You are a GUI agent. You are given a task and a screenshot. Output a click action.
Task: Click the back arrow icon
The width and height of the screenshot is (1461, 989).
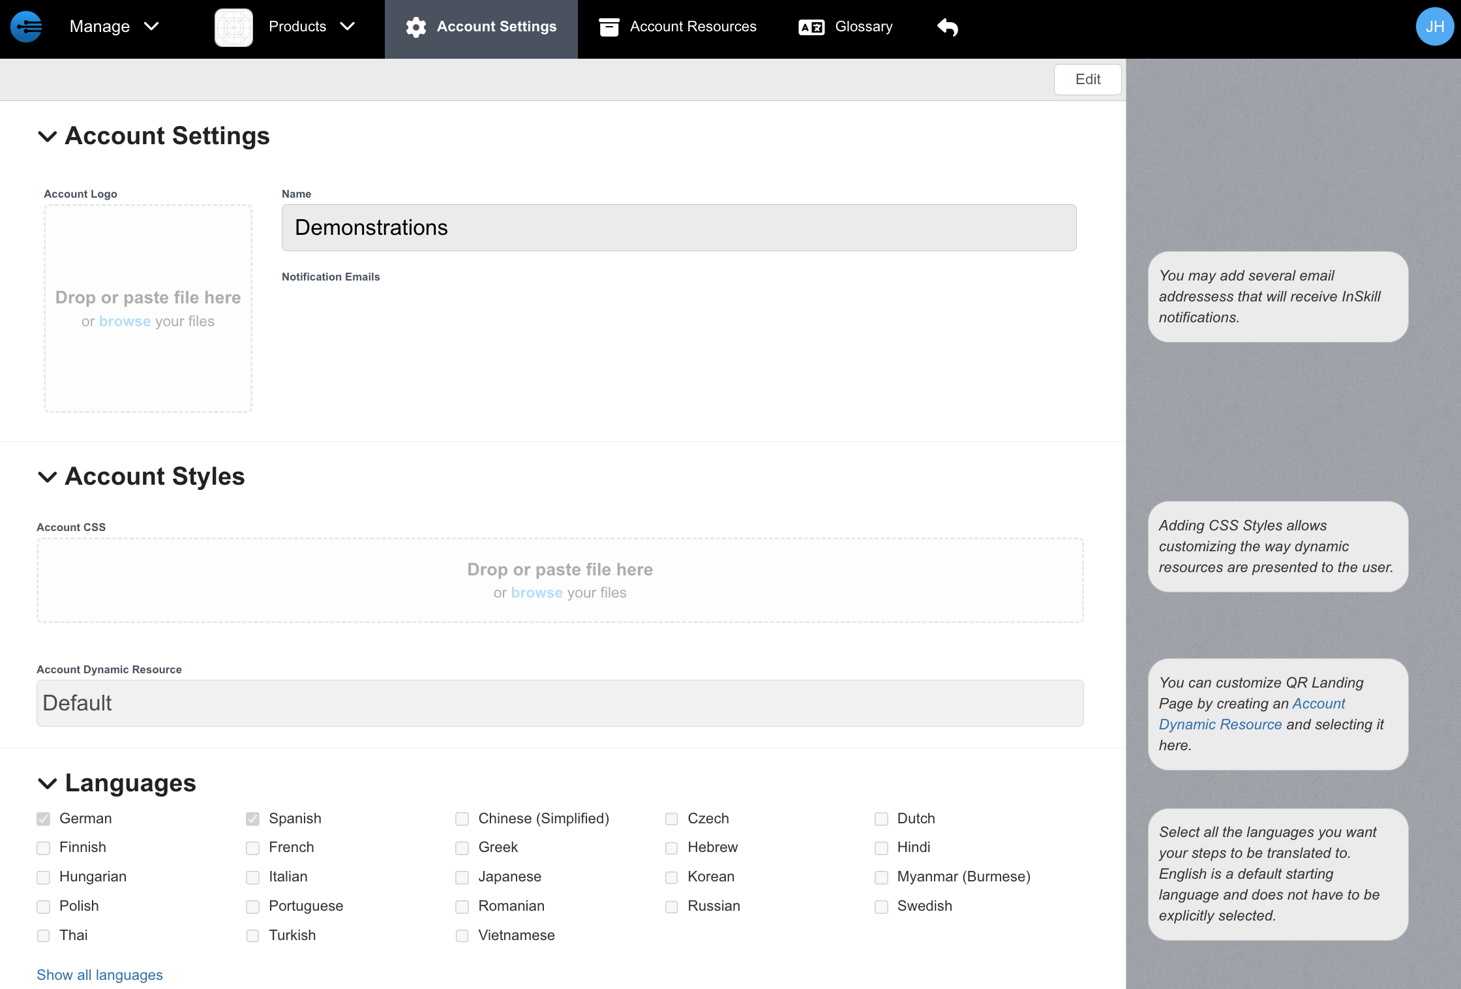point(947,27)
